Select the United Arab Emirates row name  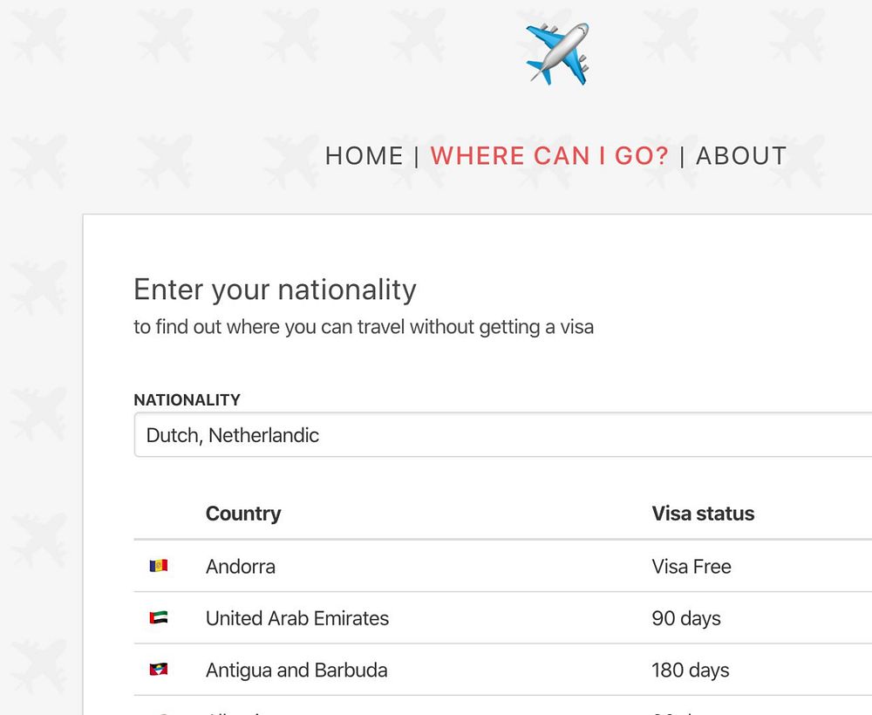[x=297, y=618]
